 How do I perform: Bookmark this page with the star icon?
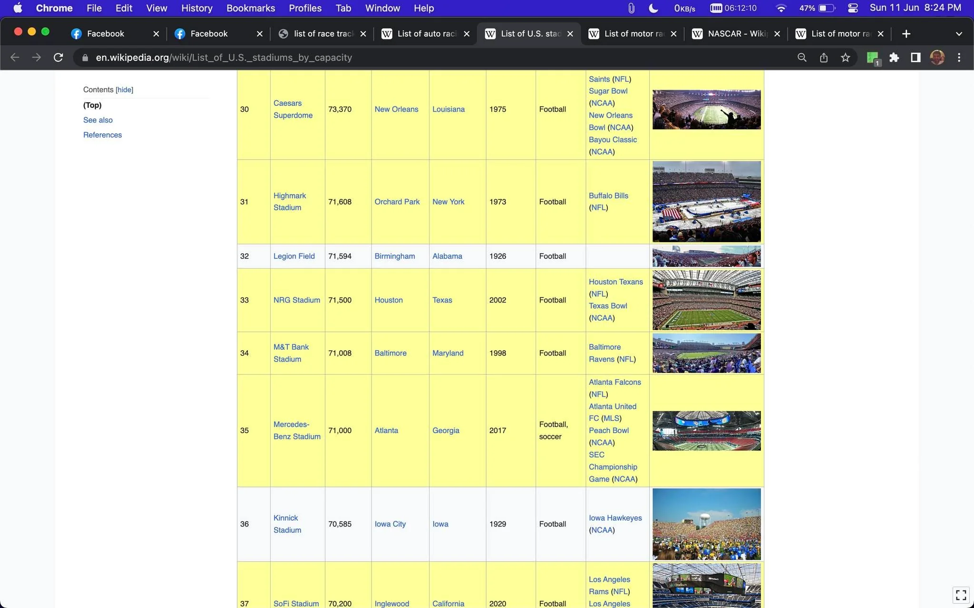click(845, 57)
